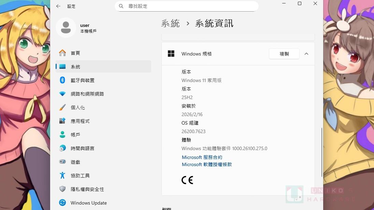Click the Windows 11 家用版 edition text

(x=202, y=80)
